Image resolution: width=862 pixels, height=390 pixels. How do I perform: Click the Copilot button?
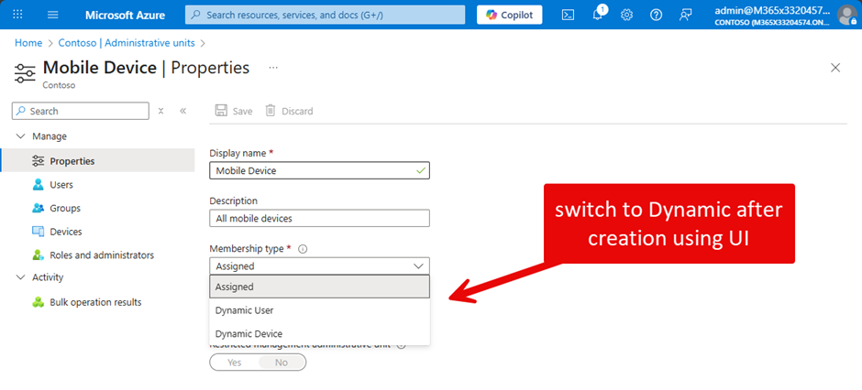tap(509, 15)
